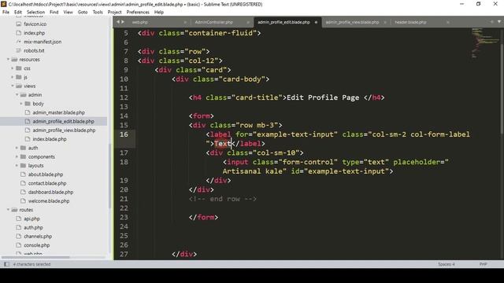Open welcome.blade.php in the sidebar
The height and width of the screenshot is (283, 504).
(49, 201)
